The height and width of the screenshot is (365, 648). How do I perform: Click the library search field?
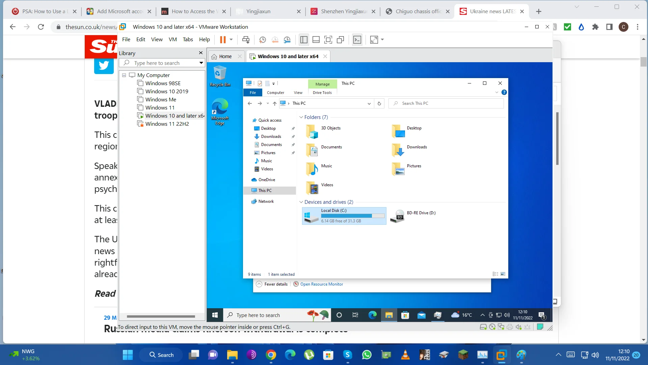click(159, 63)
